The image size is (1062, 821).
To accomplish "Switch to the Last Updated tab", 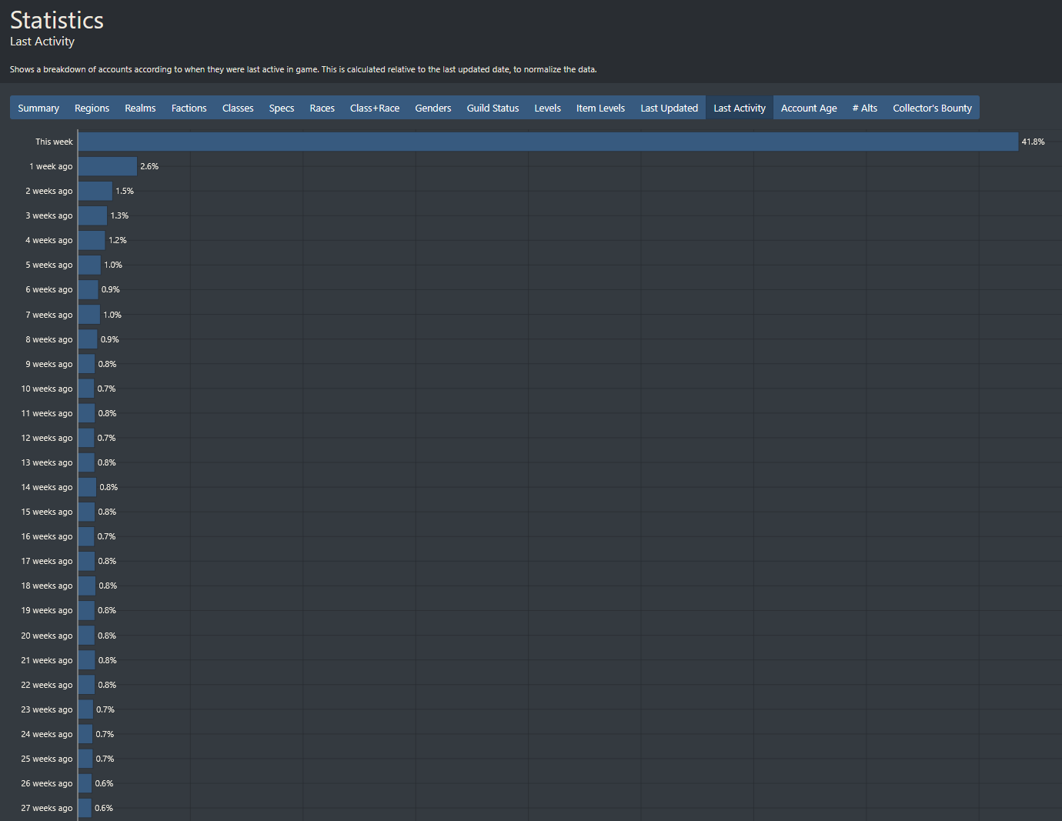I will (x=669, y=108).
